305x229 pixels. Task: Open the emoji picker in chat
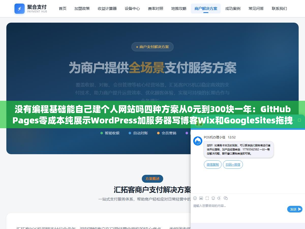pos(195,198)
